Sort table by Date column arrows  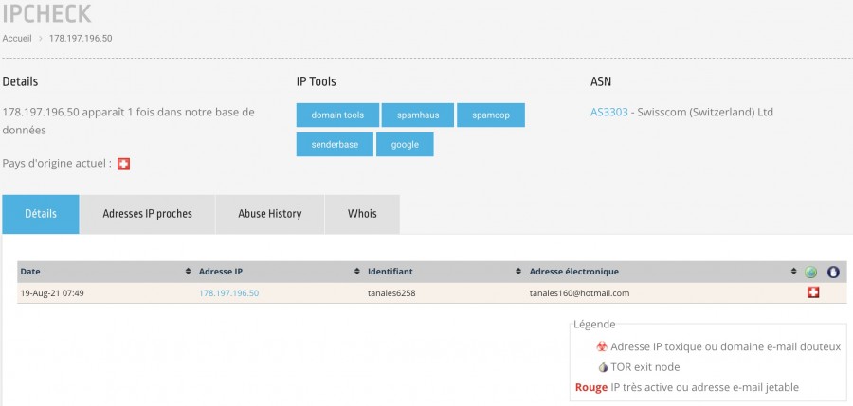[188, 273]
